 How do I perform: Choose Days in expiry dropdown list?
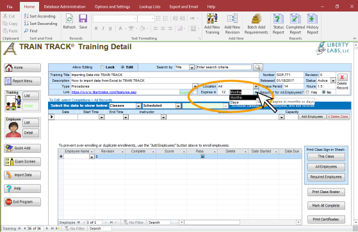tap(243, 102)
